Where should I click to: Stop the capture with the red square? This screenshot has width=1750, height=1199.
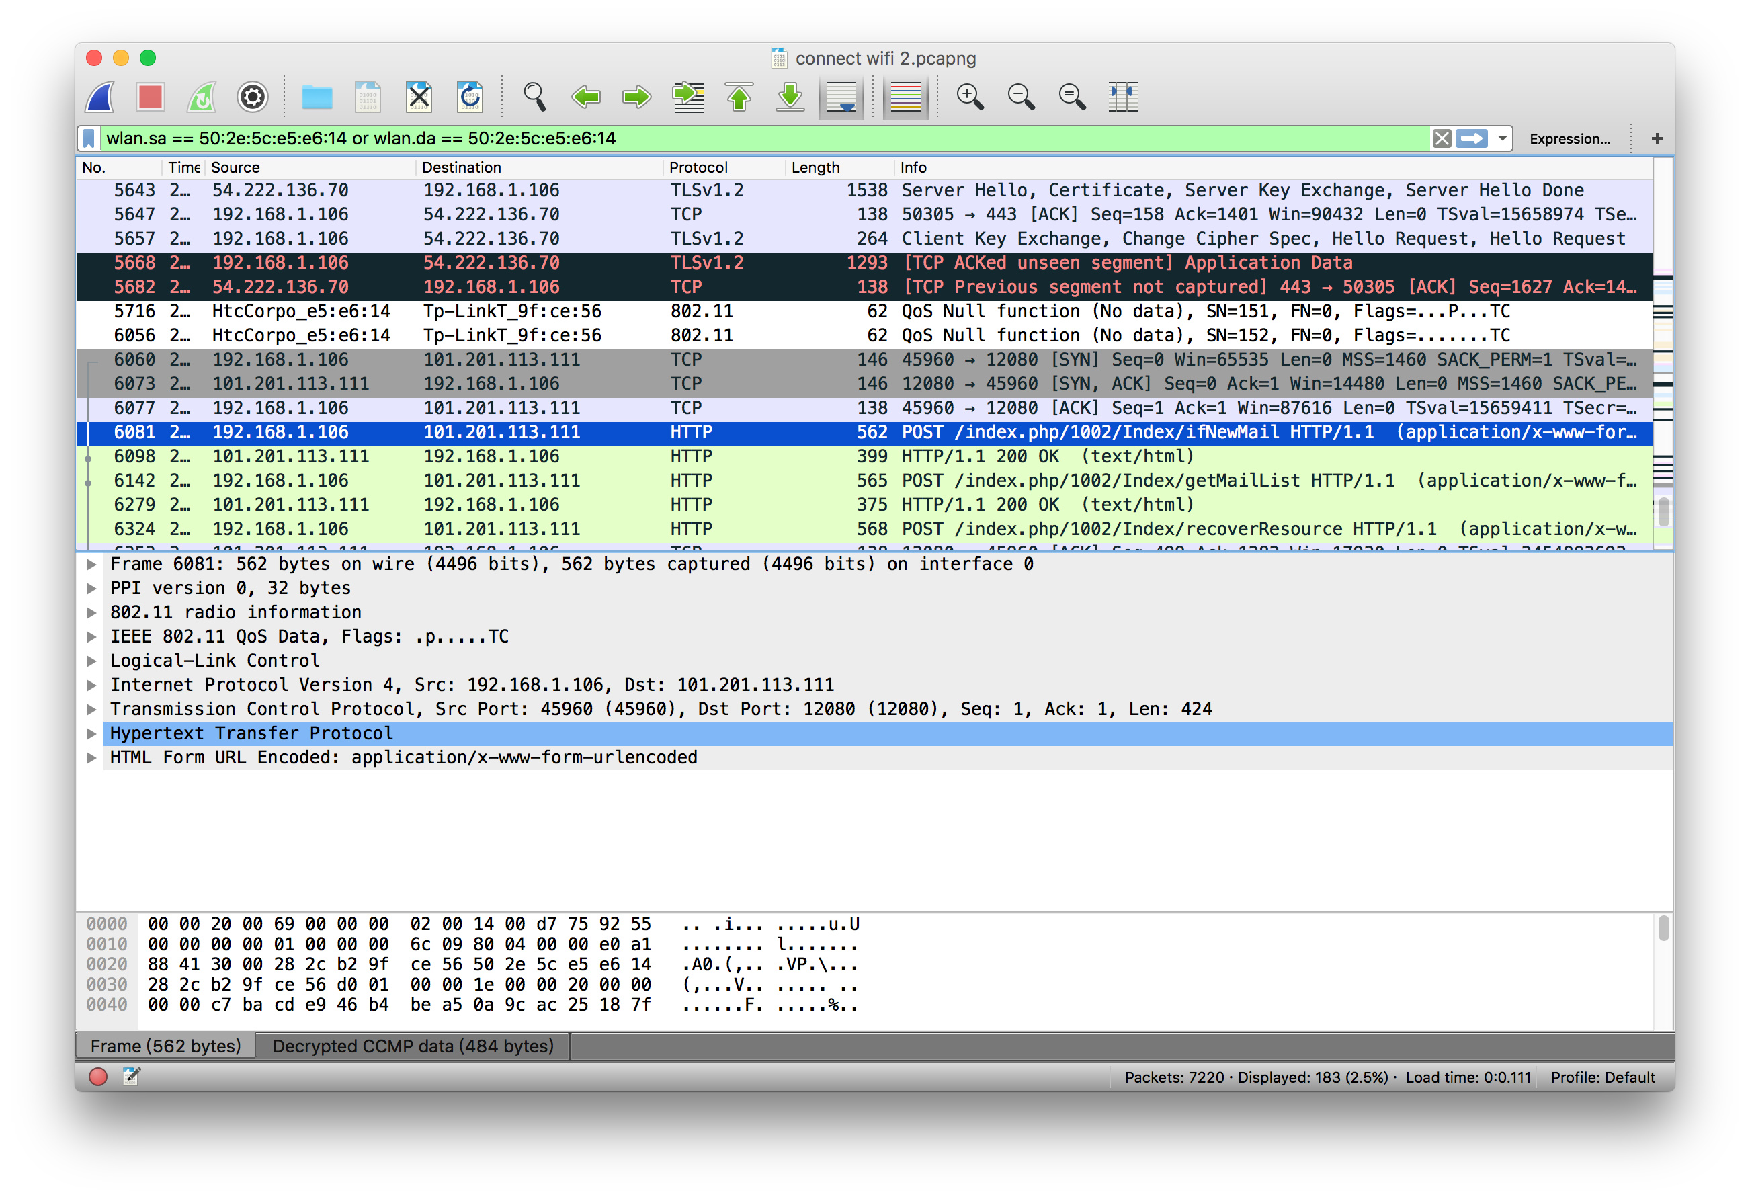(150, 97)
